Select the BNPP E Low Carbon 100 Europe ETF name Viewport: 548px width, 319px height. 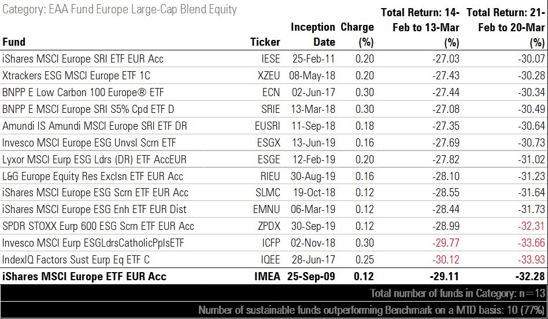tap(83, 92)
